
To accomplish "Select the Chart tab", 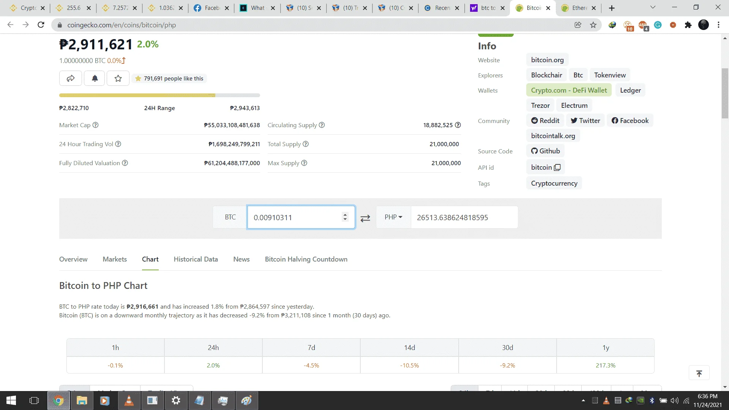I will [150, 259].
